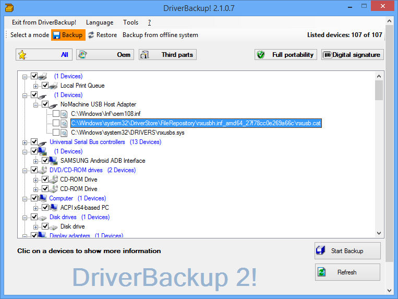Image resolution: width=398 pixels, height=299 pixels.
Task: Collapse the Computer category
Action: tap(25, 199)
